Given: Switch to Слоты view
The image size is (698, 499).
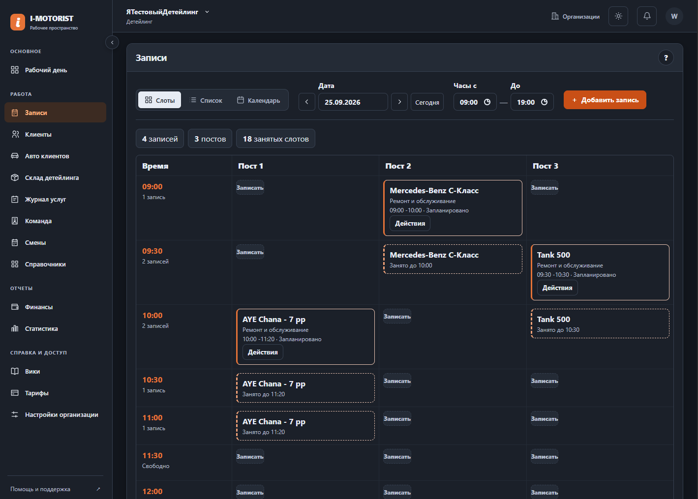Looking at the screenshot, I should tap(159, 100).
